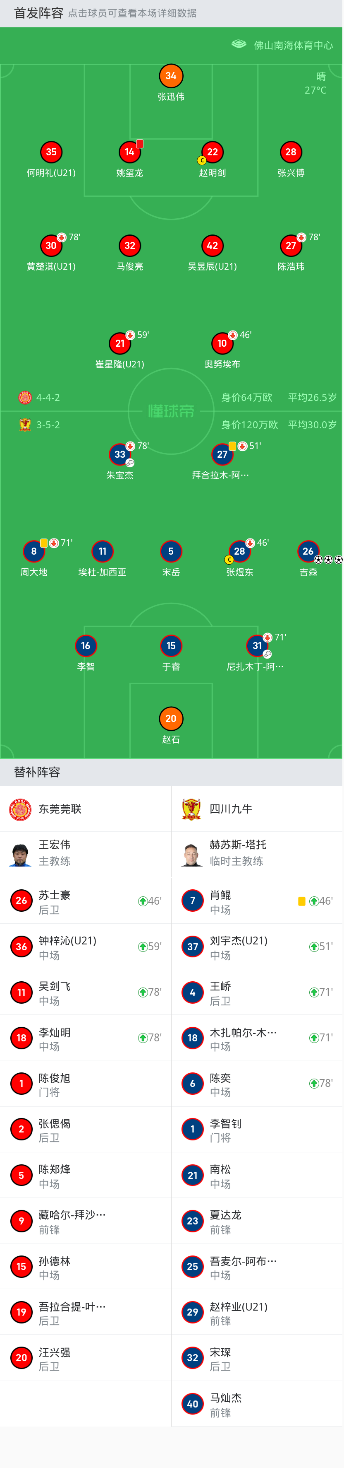Select number 14 姚玺龙 player badge
Screen dimensions: 344x1468
[130, 152]
